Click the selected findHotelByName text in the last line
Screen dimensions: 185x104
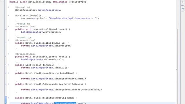tap(65, 103)
